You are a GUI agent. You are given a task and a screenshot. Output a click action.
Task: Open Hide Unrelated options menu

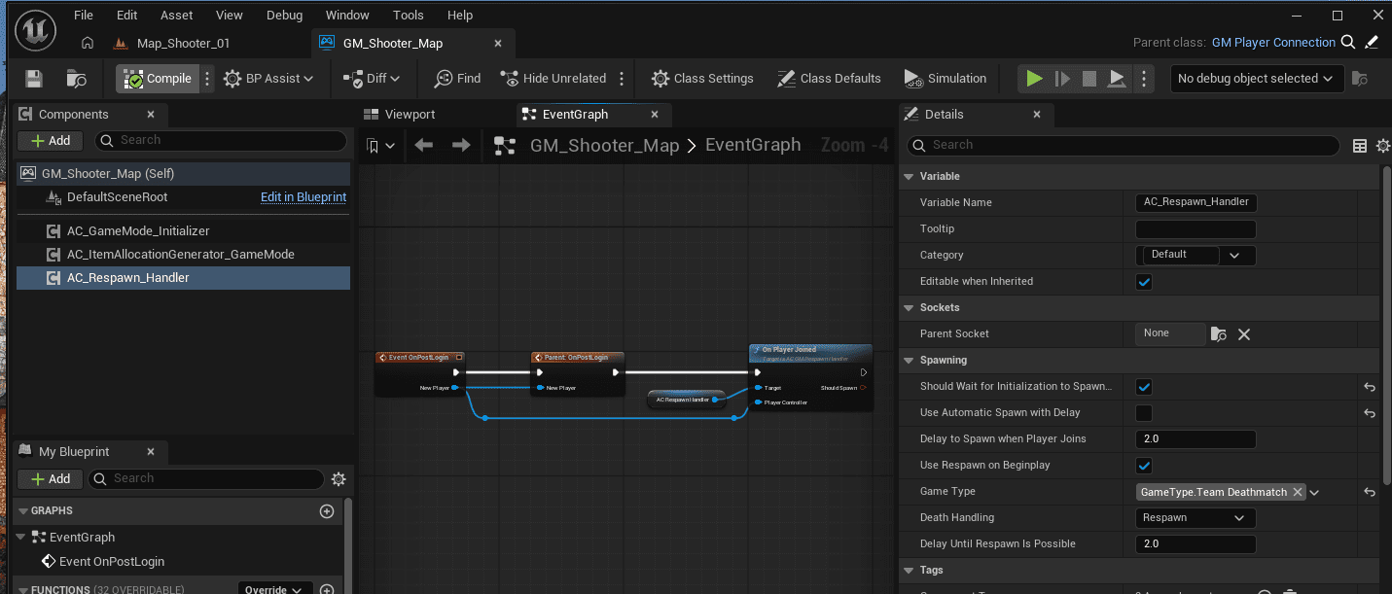[622, 79]
